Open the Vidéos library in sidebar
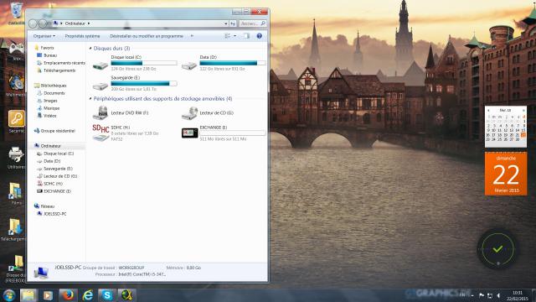This screenshot has width=536, height=302. (x=50, y=116)
